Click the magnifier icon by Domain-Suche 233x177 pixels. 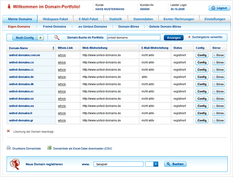(57, 37)
